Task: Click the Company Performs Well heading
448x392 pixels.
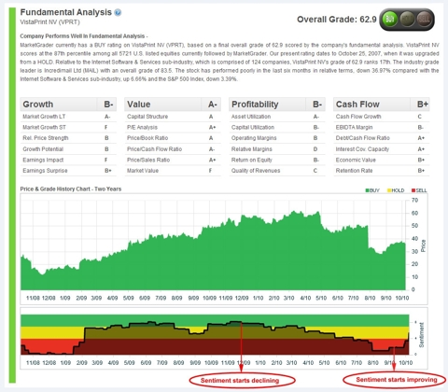Action: coord(84,36)
